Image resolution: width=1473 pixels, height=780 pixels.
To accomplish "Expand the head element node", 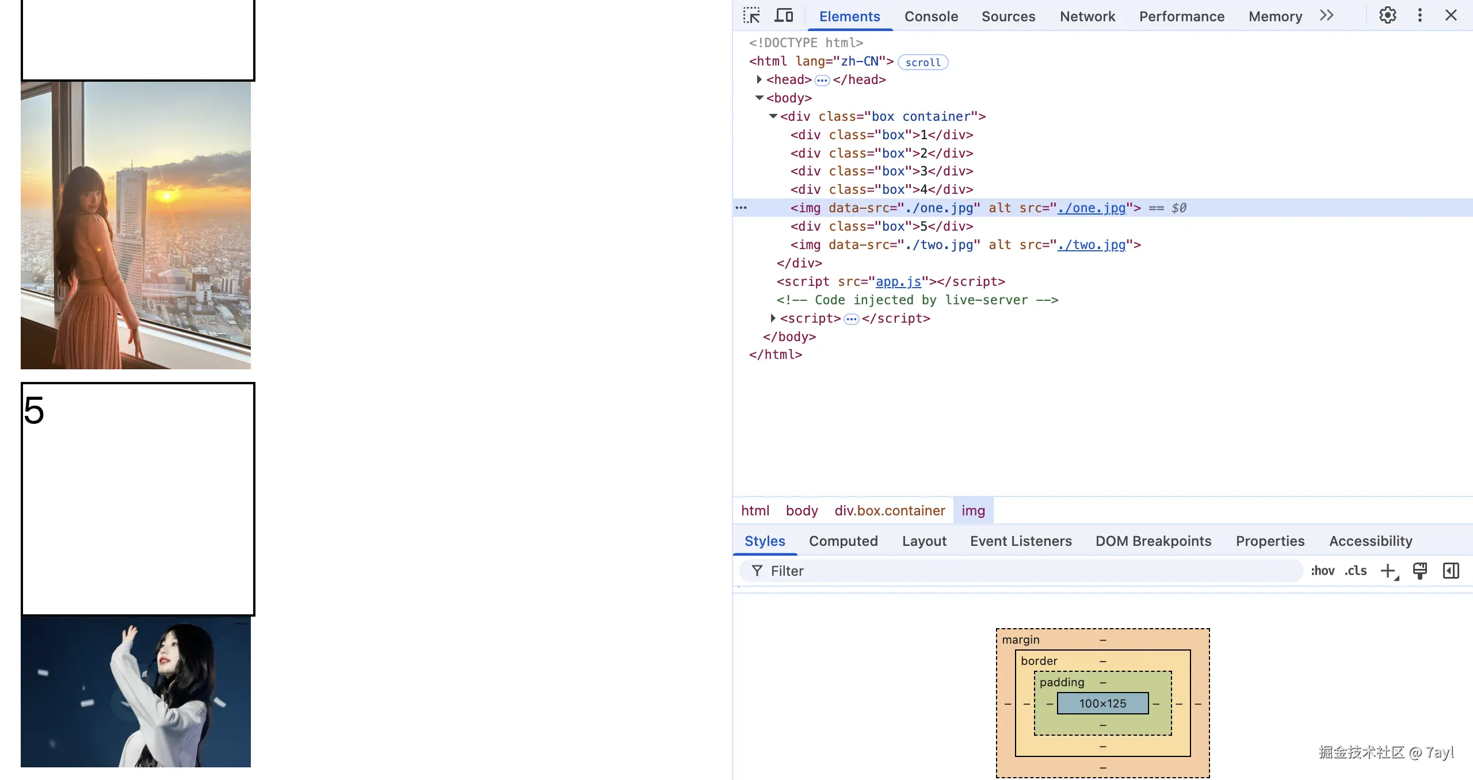I will pos(759,79).
